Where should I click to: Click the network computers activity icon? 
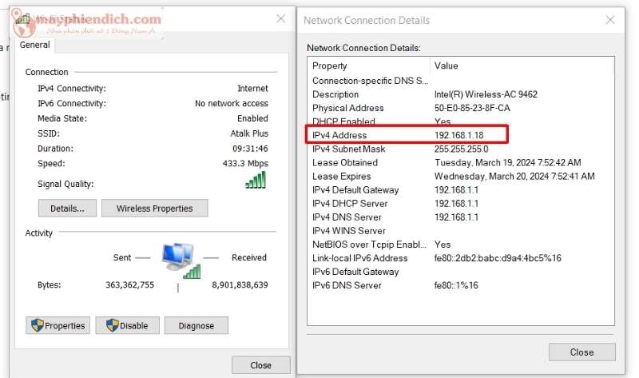[181, 261]
